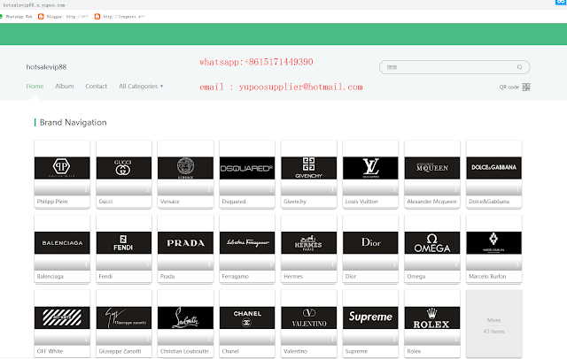
Task: Select the Omega logo thumbnail
Action: coord(432,243)
